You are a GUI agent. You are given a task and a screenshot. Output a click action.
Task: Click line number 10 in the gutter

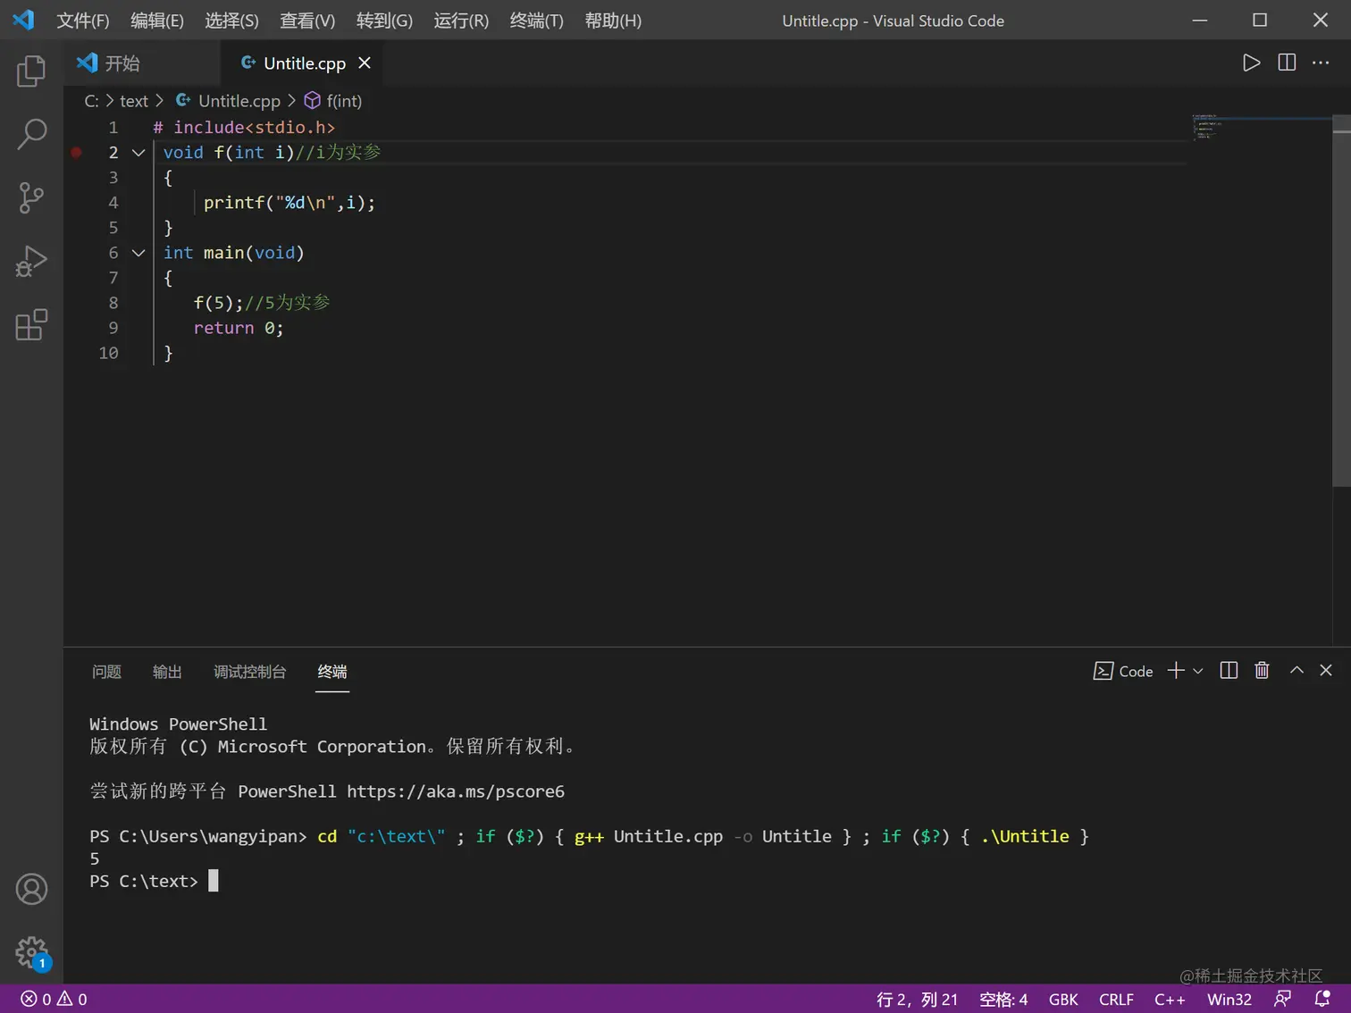108,353
